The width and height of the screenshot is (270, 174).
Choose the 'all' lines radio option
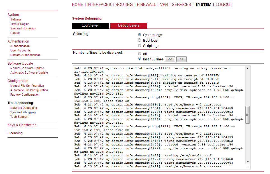point(139,53)
